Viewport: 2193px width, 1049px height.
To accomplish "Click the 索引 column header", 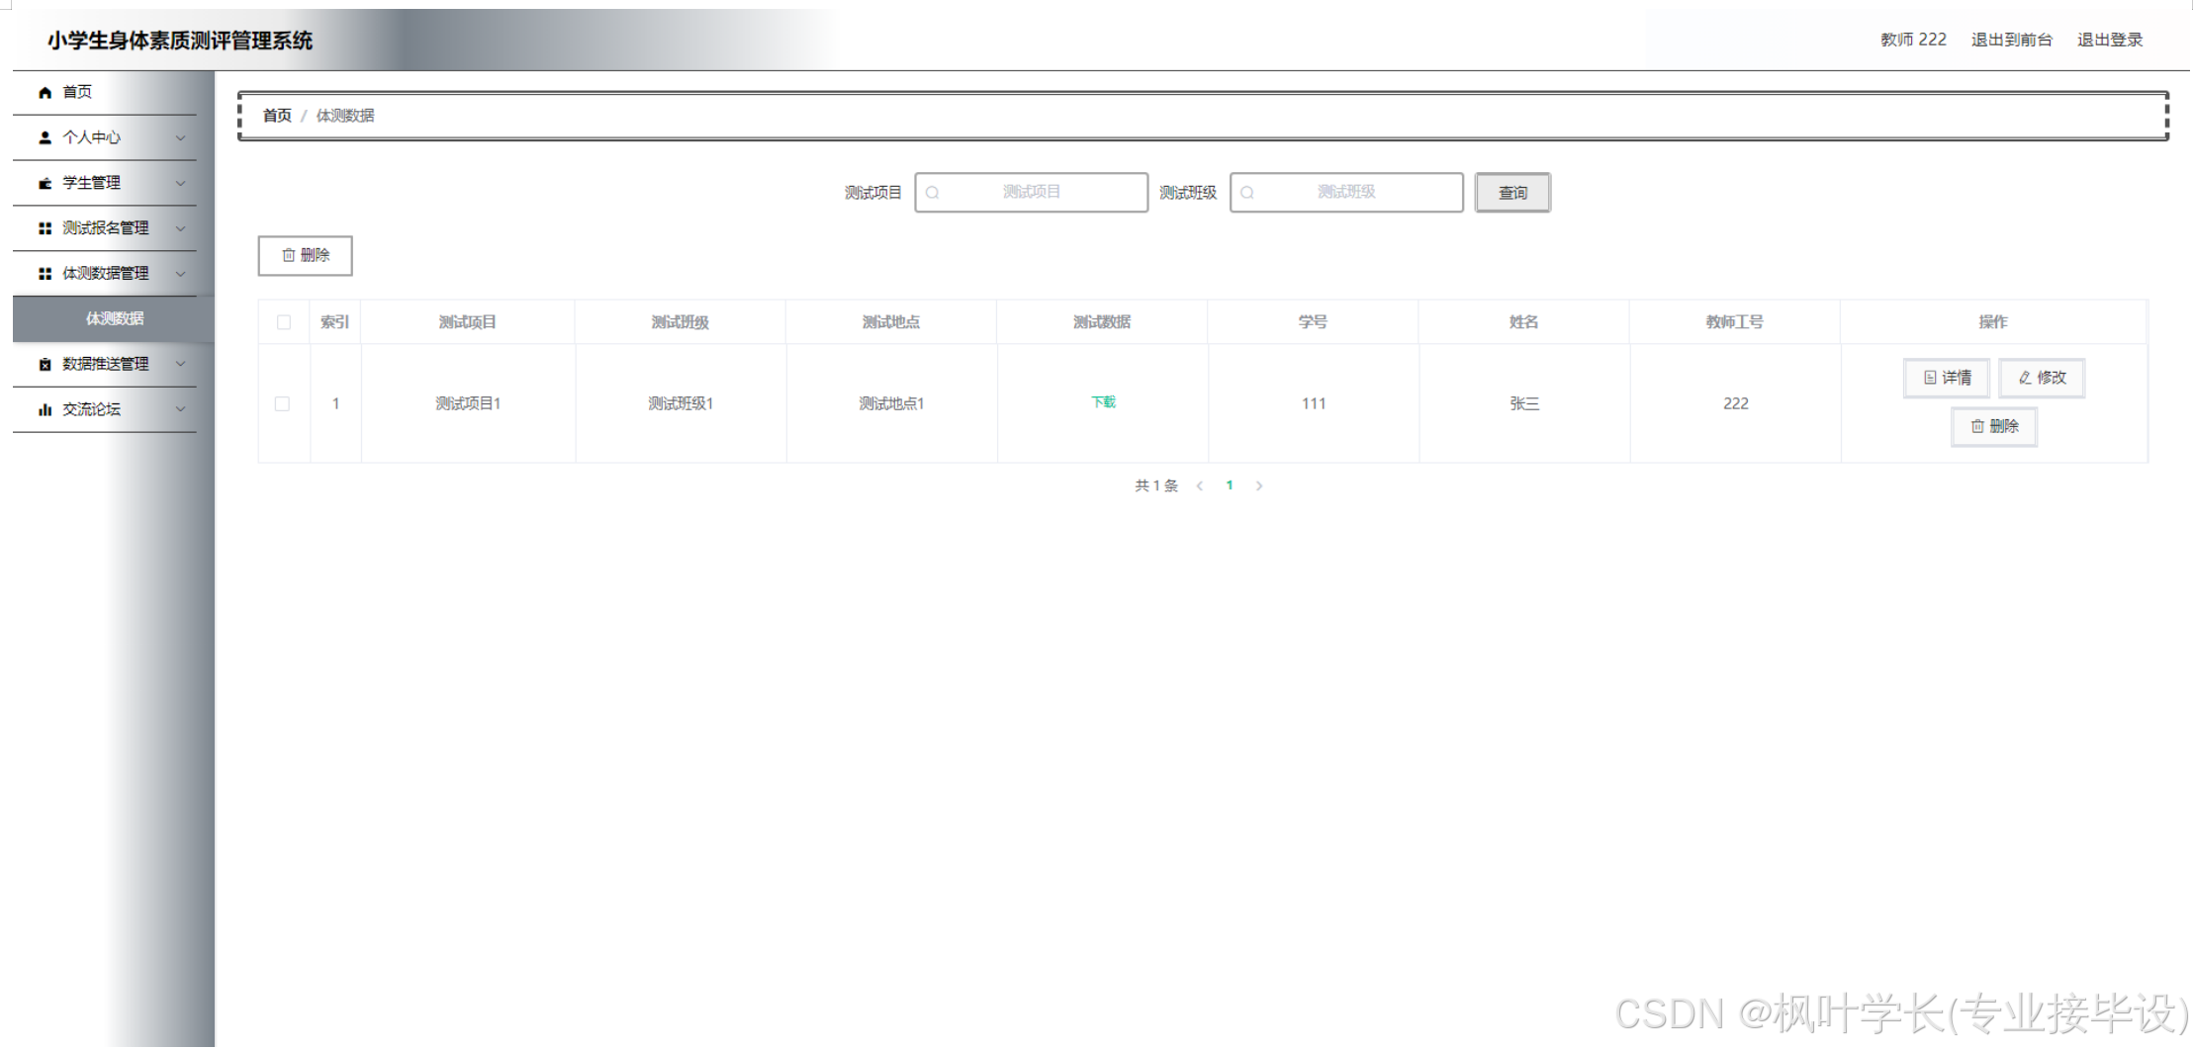I will [x=334, y=322].
